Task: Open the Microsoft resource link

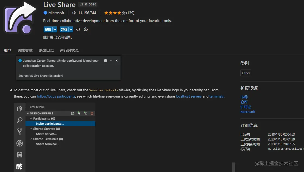Action: click(248, 112)
